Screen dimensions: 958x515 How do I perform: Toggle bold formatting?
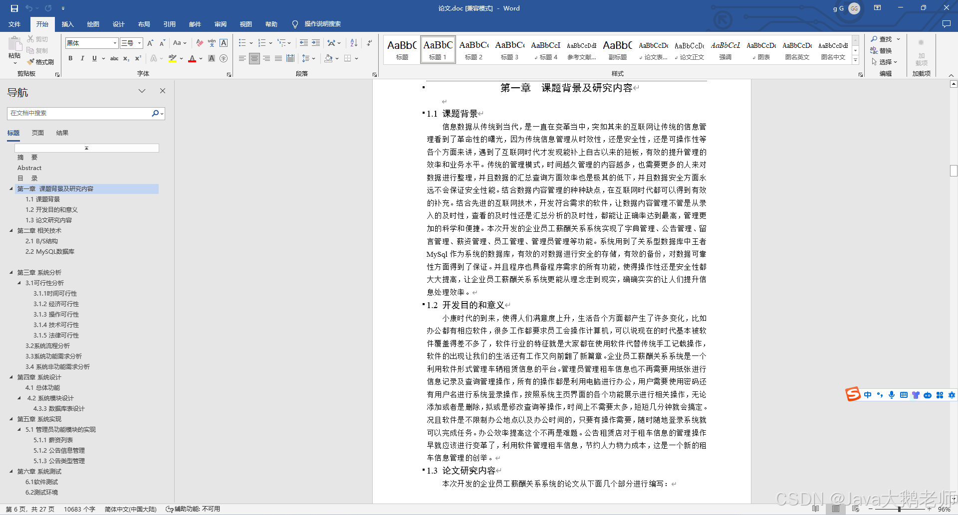tap(70, 58)
